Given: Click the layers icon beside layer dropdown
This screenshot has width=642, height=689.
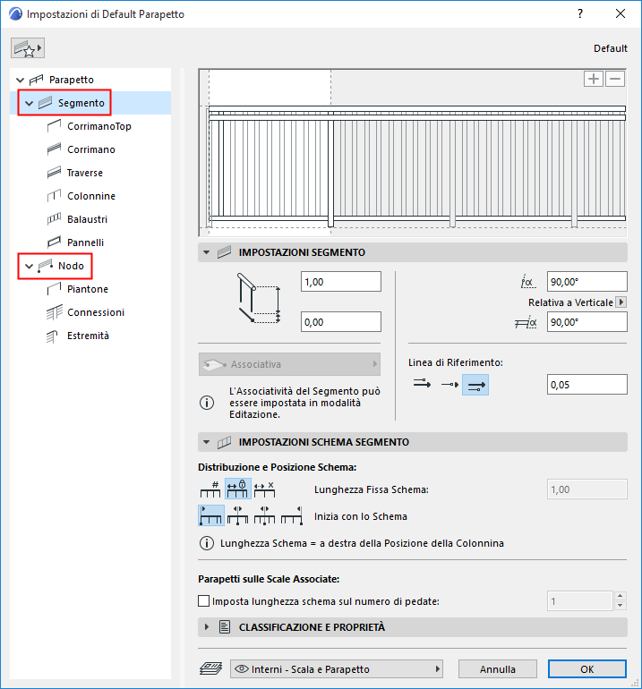Looking at the screenshot, I should click(210, 669).
